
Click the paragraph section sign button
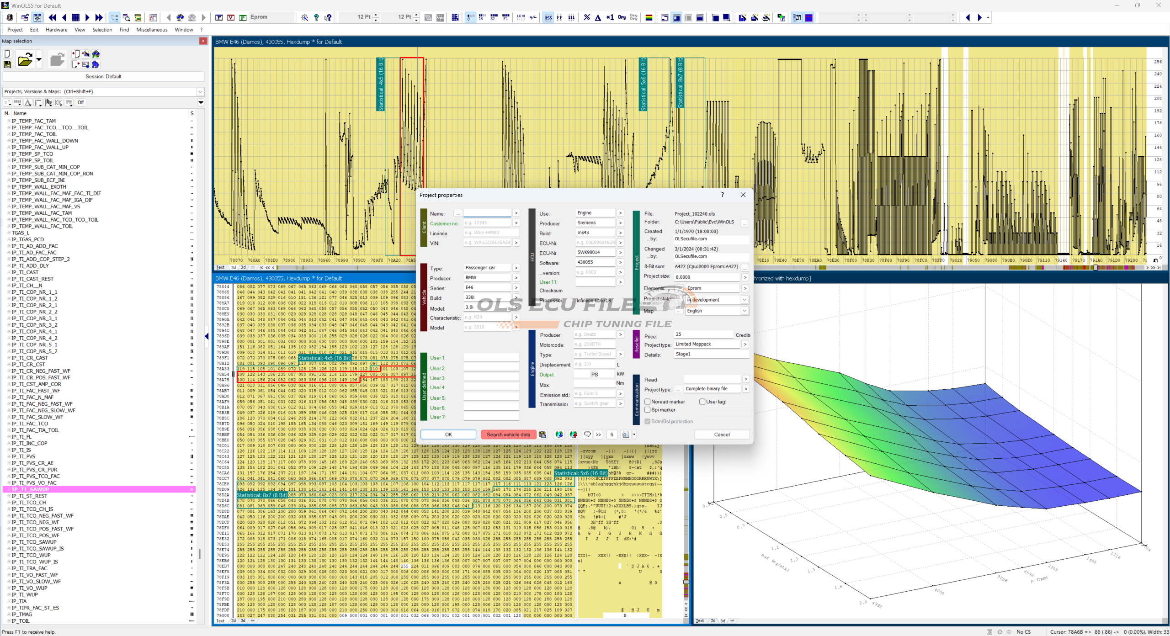(x=612, y=435)
